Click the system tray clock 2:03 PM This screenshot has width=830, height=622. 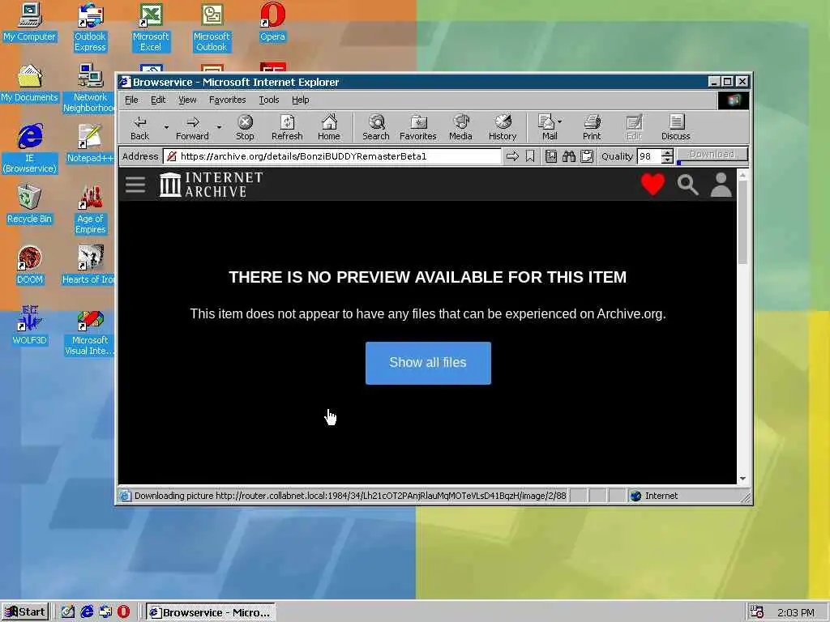tap(796, 612)
